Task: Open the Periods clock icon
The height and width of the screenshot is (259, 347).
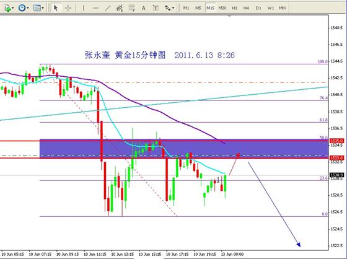Action: click(x=22, y=8)
